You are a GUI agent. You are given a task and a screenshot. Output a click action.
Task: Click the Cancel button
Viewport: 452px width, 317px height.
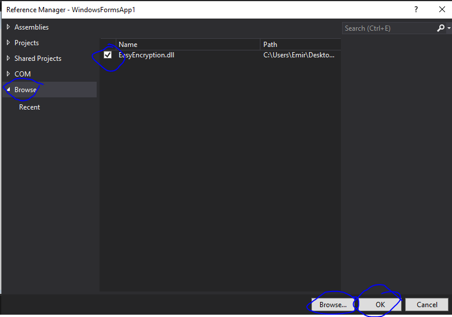427,305
